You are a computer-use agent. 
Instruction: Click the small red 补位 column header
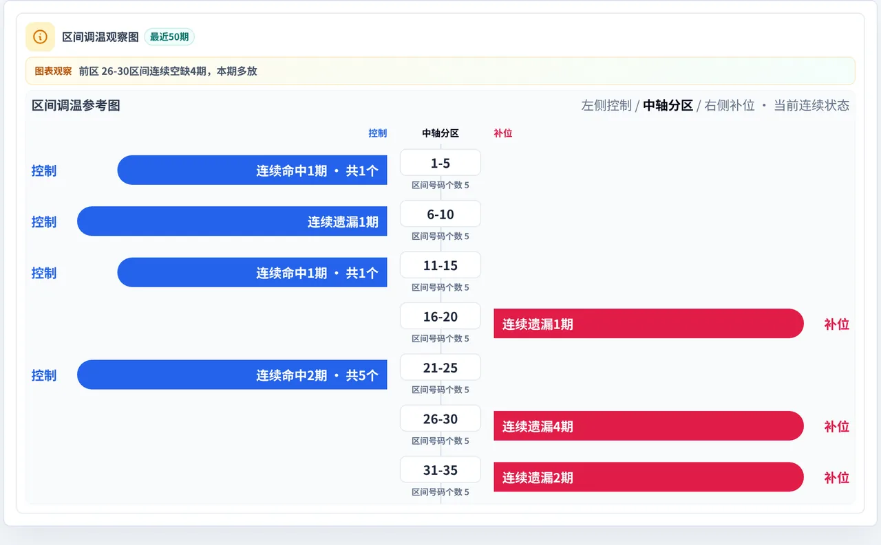(x=503, y=133)
